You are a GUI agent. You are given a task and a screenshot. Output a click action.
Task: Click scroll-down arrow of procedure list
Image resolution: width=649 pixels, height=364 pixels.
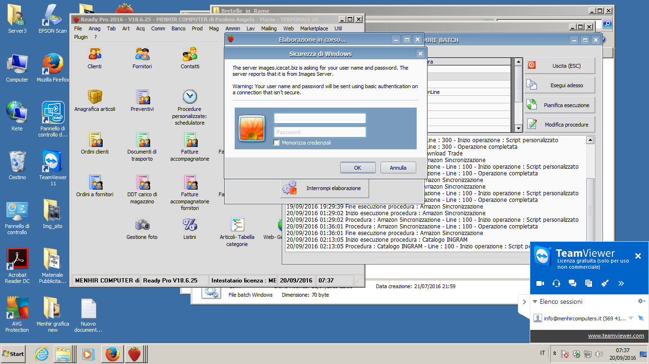(x=519, y=128)
